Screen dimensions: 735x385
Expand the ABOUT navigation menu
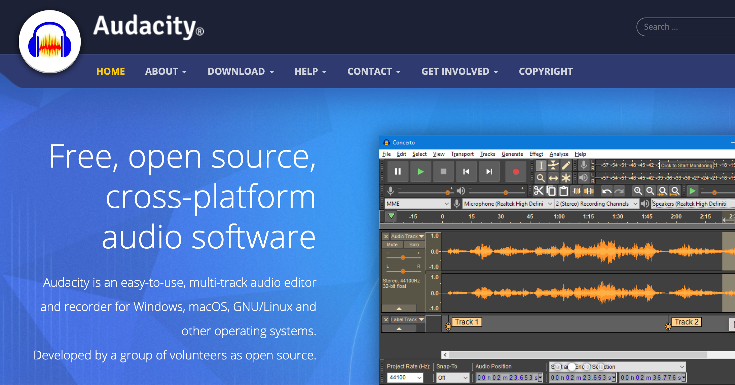click(x=166, y=71)
